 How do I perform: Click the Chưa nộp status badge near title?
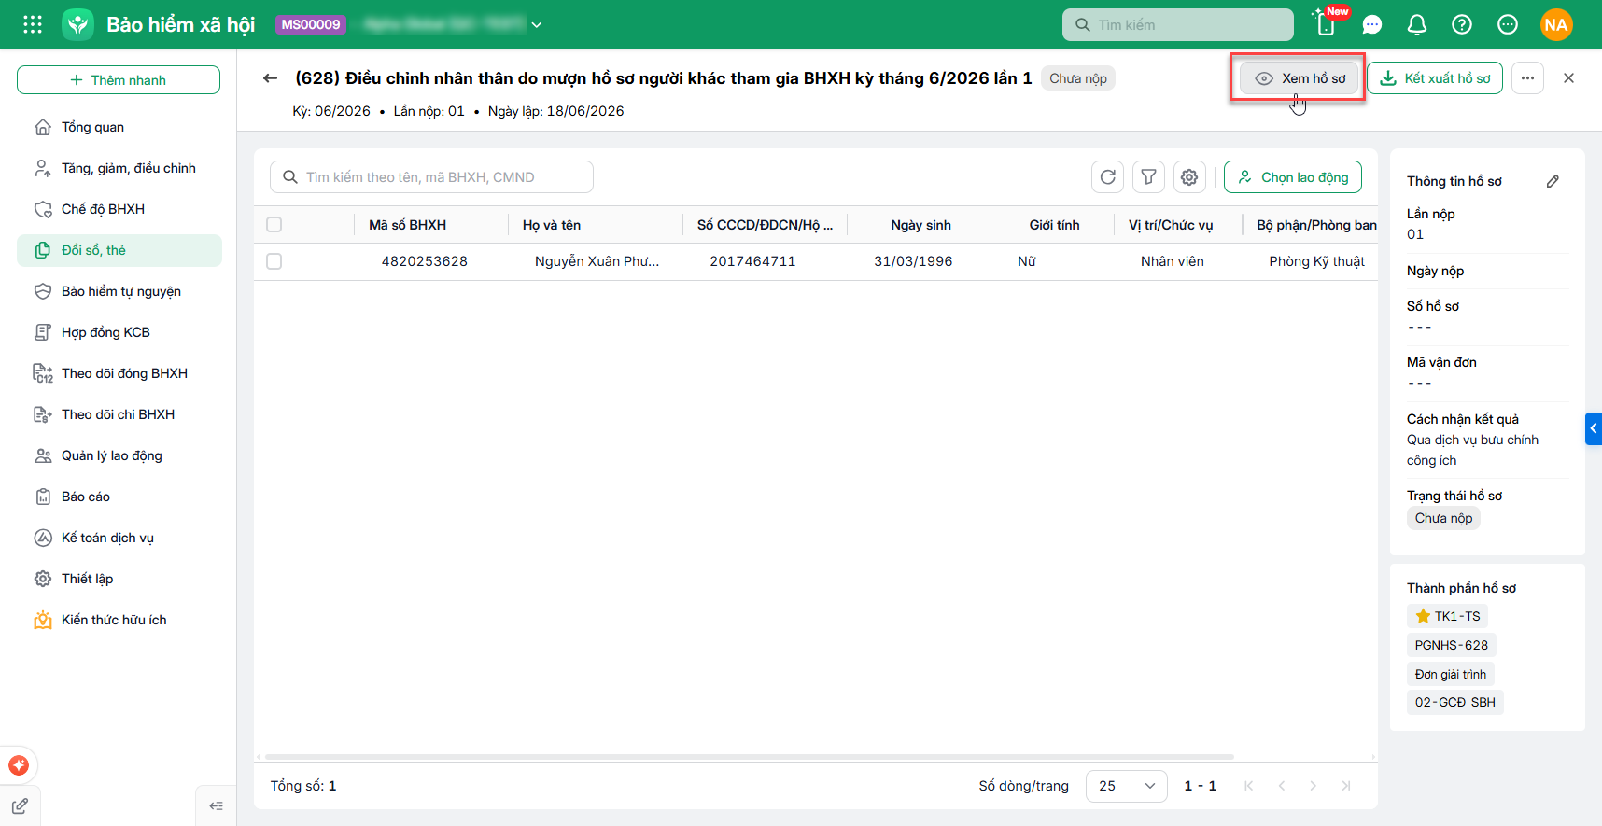coord(1078,78)
